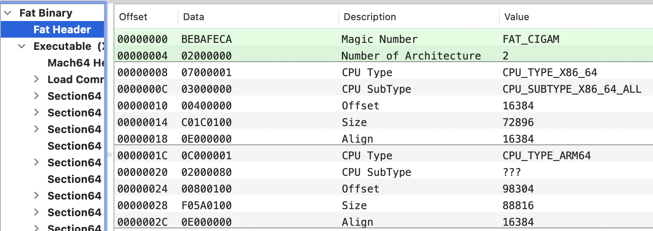Click the unknown ??? CPU SubType value
The height and width of the screenshot is (231, 653).
pyautogui.click(x=512, y=172)
